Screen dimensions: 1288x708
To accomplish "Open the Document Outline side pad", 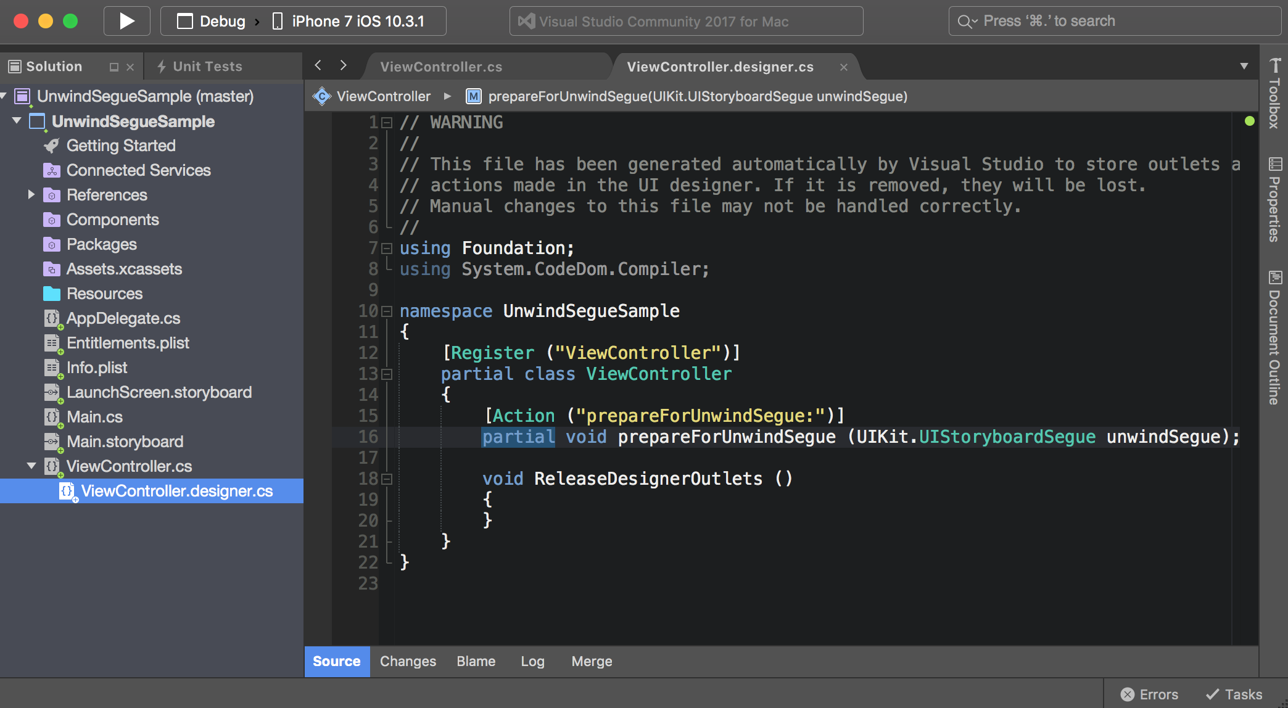I will click(x=1274, y=337).
